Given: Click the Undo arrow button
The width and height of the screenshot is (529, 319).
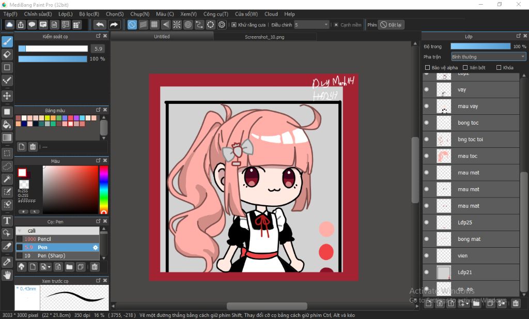Looking at the screenshot, I should tap(100, 25).
